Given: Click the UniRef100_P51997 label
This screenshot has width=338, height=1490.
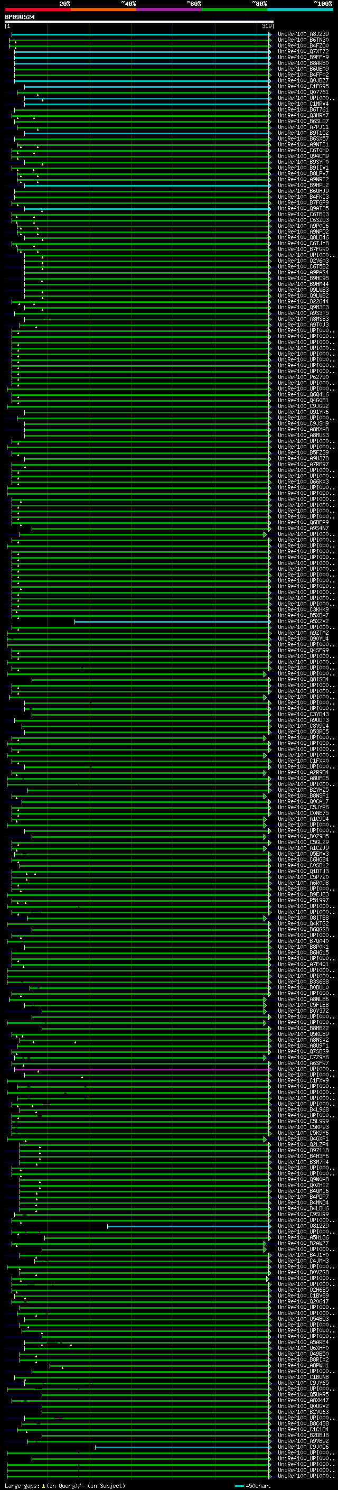Looking at the screenshot, I should (303, 901).
